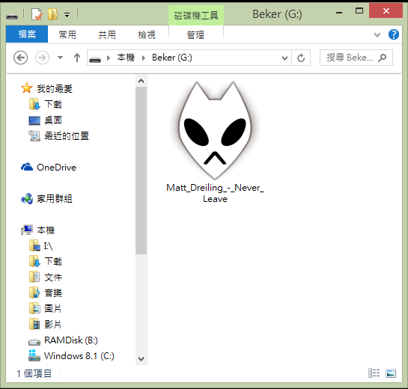
Task: Click the 音樂 folder icon
Action: [x=34, y=292]
